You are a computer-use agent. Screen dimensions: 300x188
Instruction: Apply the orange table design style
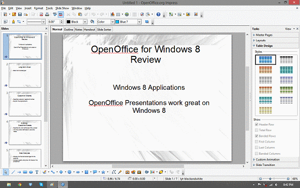coord(265,70)
